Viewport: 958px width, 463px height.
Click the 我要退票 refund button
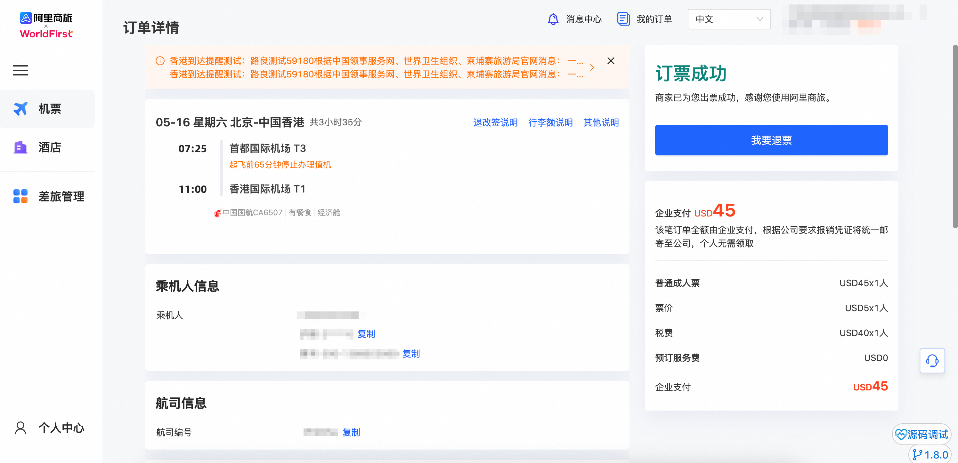[771, 140]
